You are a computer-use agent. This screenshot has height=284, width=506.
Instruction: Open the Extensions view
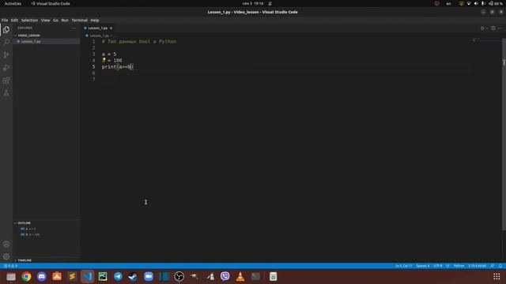(x=6, y=80)
